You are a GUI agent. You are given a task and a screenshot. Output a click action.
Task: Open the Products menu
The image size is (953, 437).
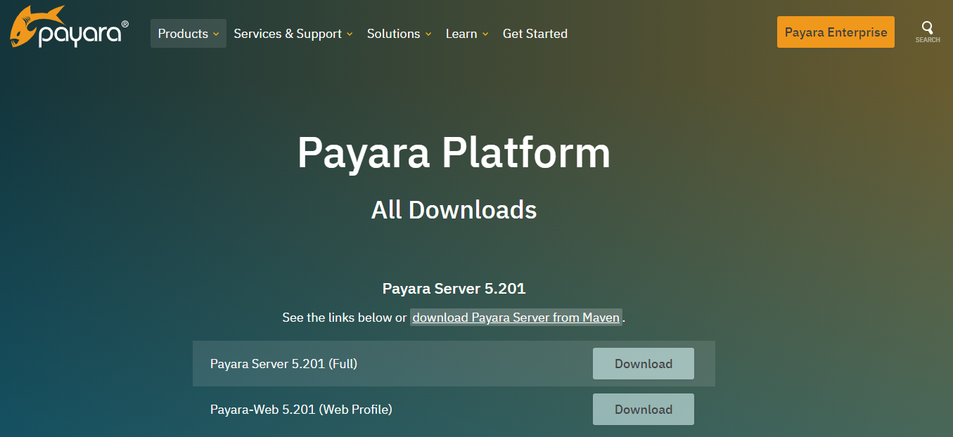click(x=188, y=34)
